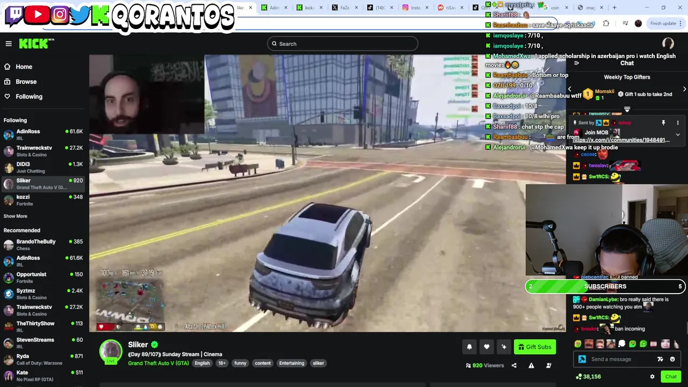Open the profile avatar menu
Viewport: 688px width, 387px height.
coord(668,44)
